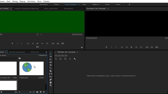The height and width of the screenshot is (94, 168).
Task: Open Редактирование workspace menu icon
Action: (x=79, y=4)
